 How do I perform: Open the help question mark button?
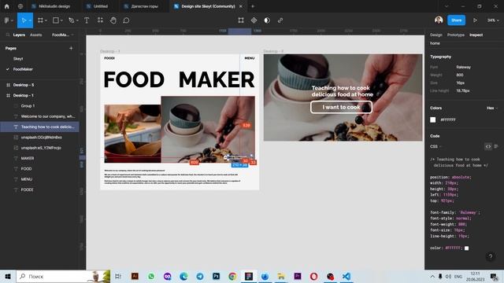click(490, 256)
